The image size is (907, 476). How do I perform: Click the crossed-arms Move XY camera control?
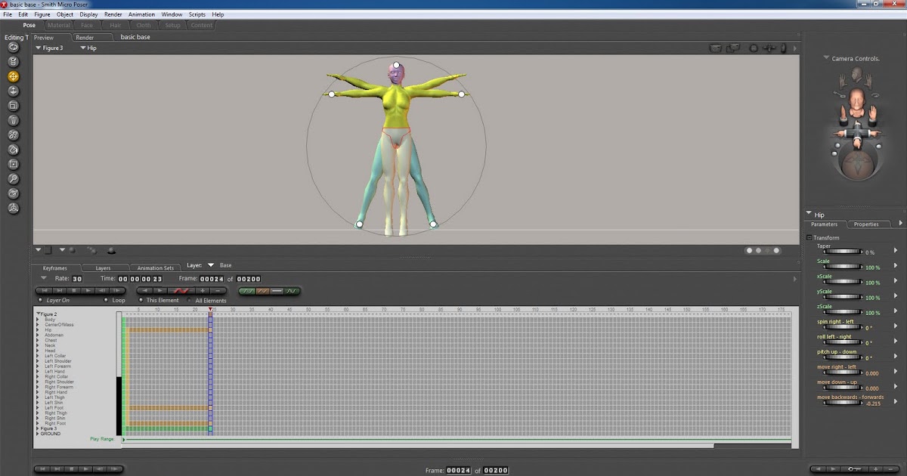(x=856, y=134)
